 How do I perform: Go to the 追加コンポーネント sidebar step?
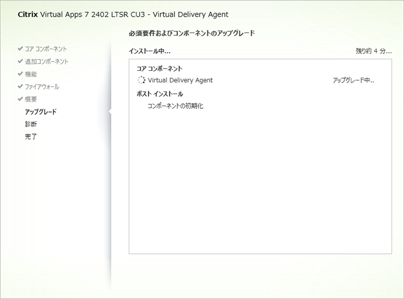tap(46, 61)
